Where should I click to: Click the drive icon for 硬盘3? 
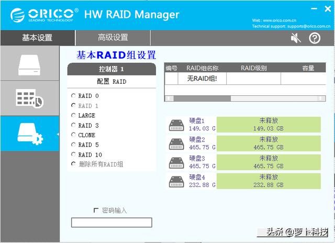[176, 163]
